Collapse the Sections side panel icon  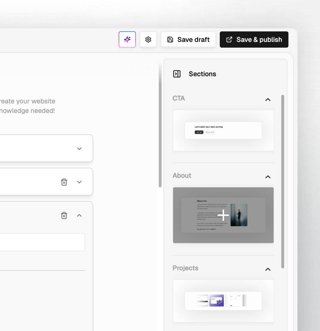coord(177,74)
